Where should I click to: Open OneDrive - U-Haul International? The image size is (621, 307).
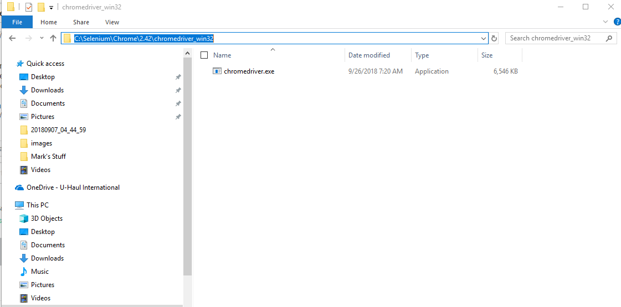point(73,188)
